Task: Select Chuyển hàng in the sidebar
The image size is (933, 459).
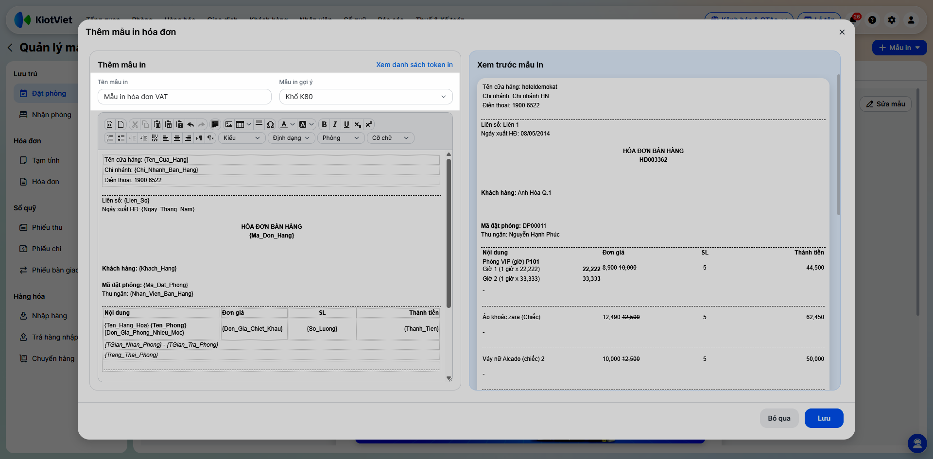Action: [x=47, y=358]
